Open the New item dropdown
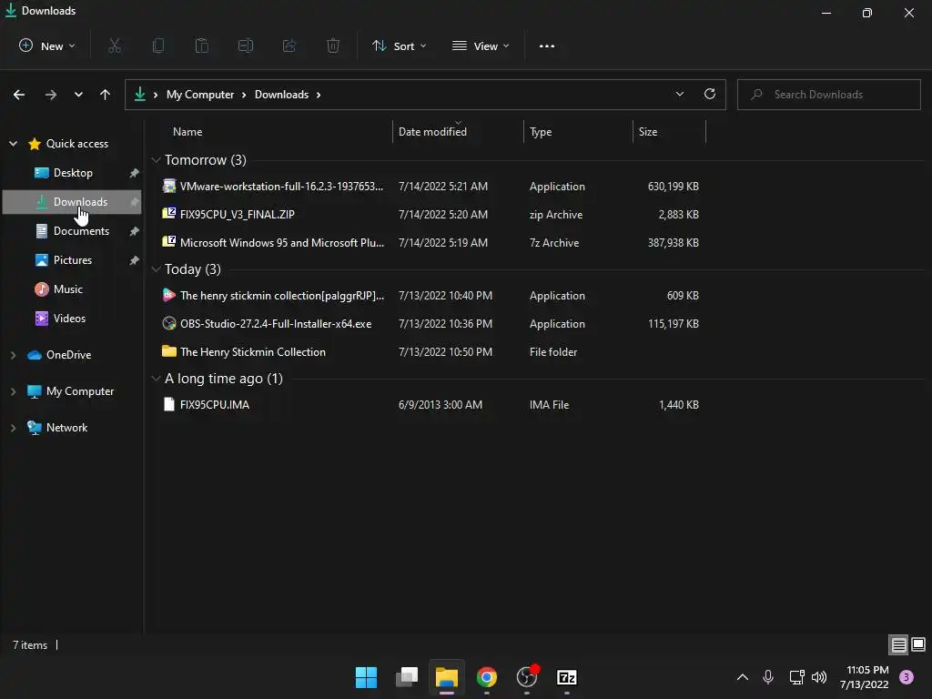This screenshot has width=932, height=699. [47, 46]
